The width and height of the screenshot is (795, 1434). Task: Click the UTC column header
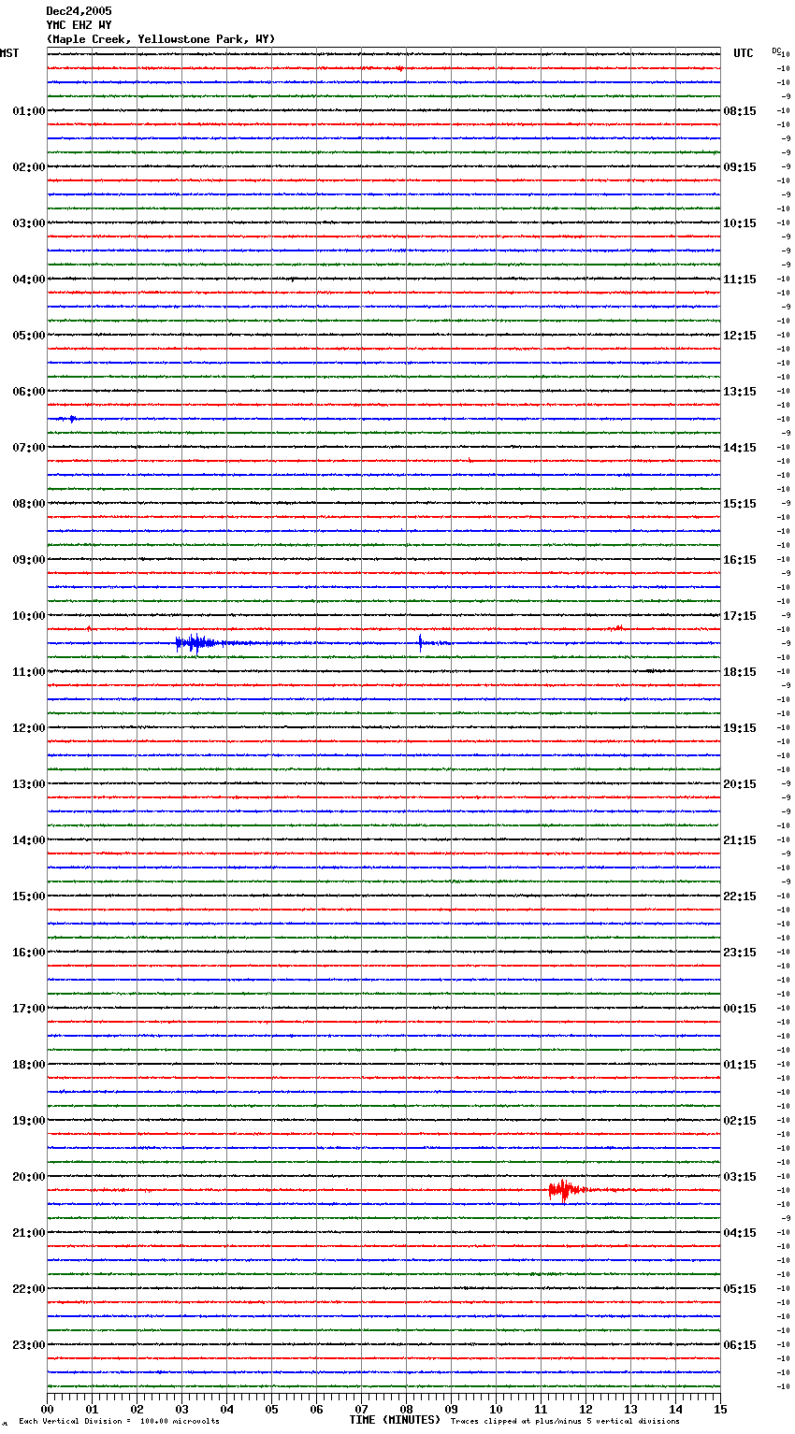point(744,53)
